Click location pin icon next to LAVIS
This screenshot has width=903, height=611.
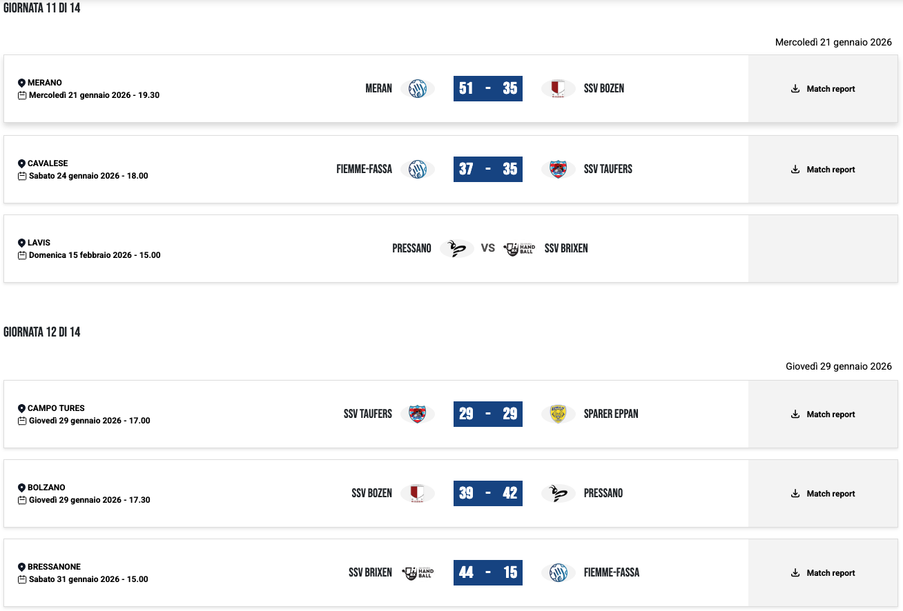(x=22, y=243)
